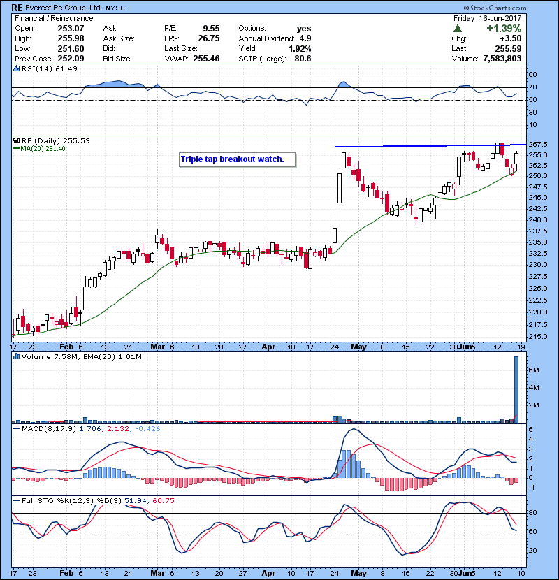Click the NYSE exchange label
This screenshot has height=580, width=559.
pyautogui.click(x=115, y=8)
